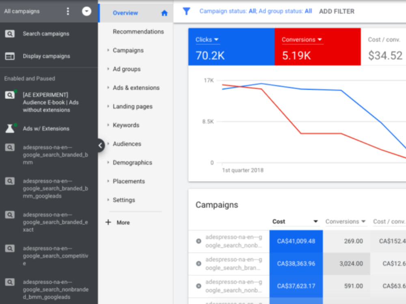The width and height of the screenshot is (406, 304).
Task: Open the three-dot menu beside All campaigns
Action: click(68, 11)
